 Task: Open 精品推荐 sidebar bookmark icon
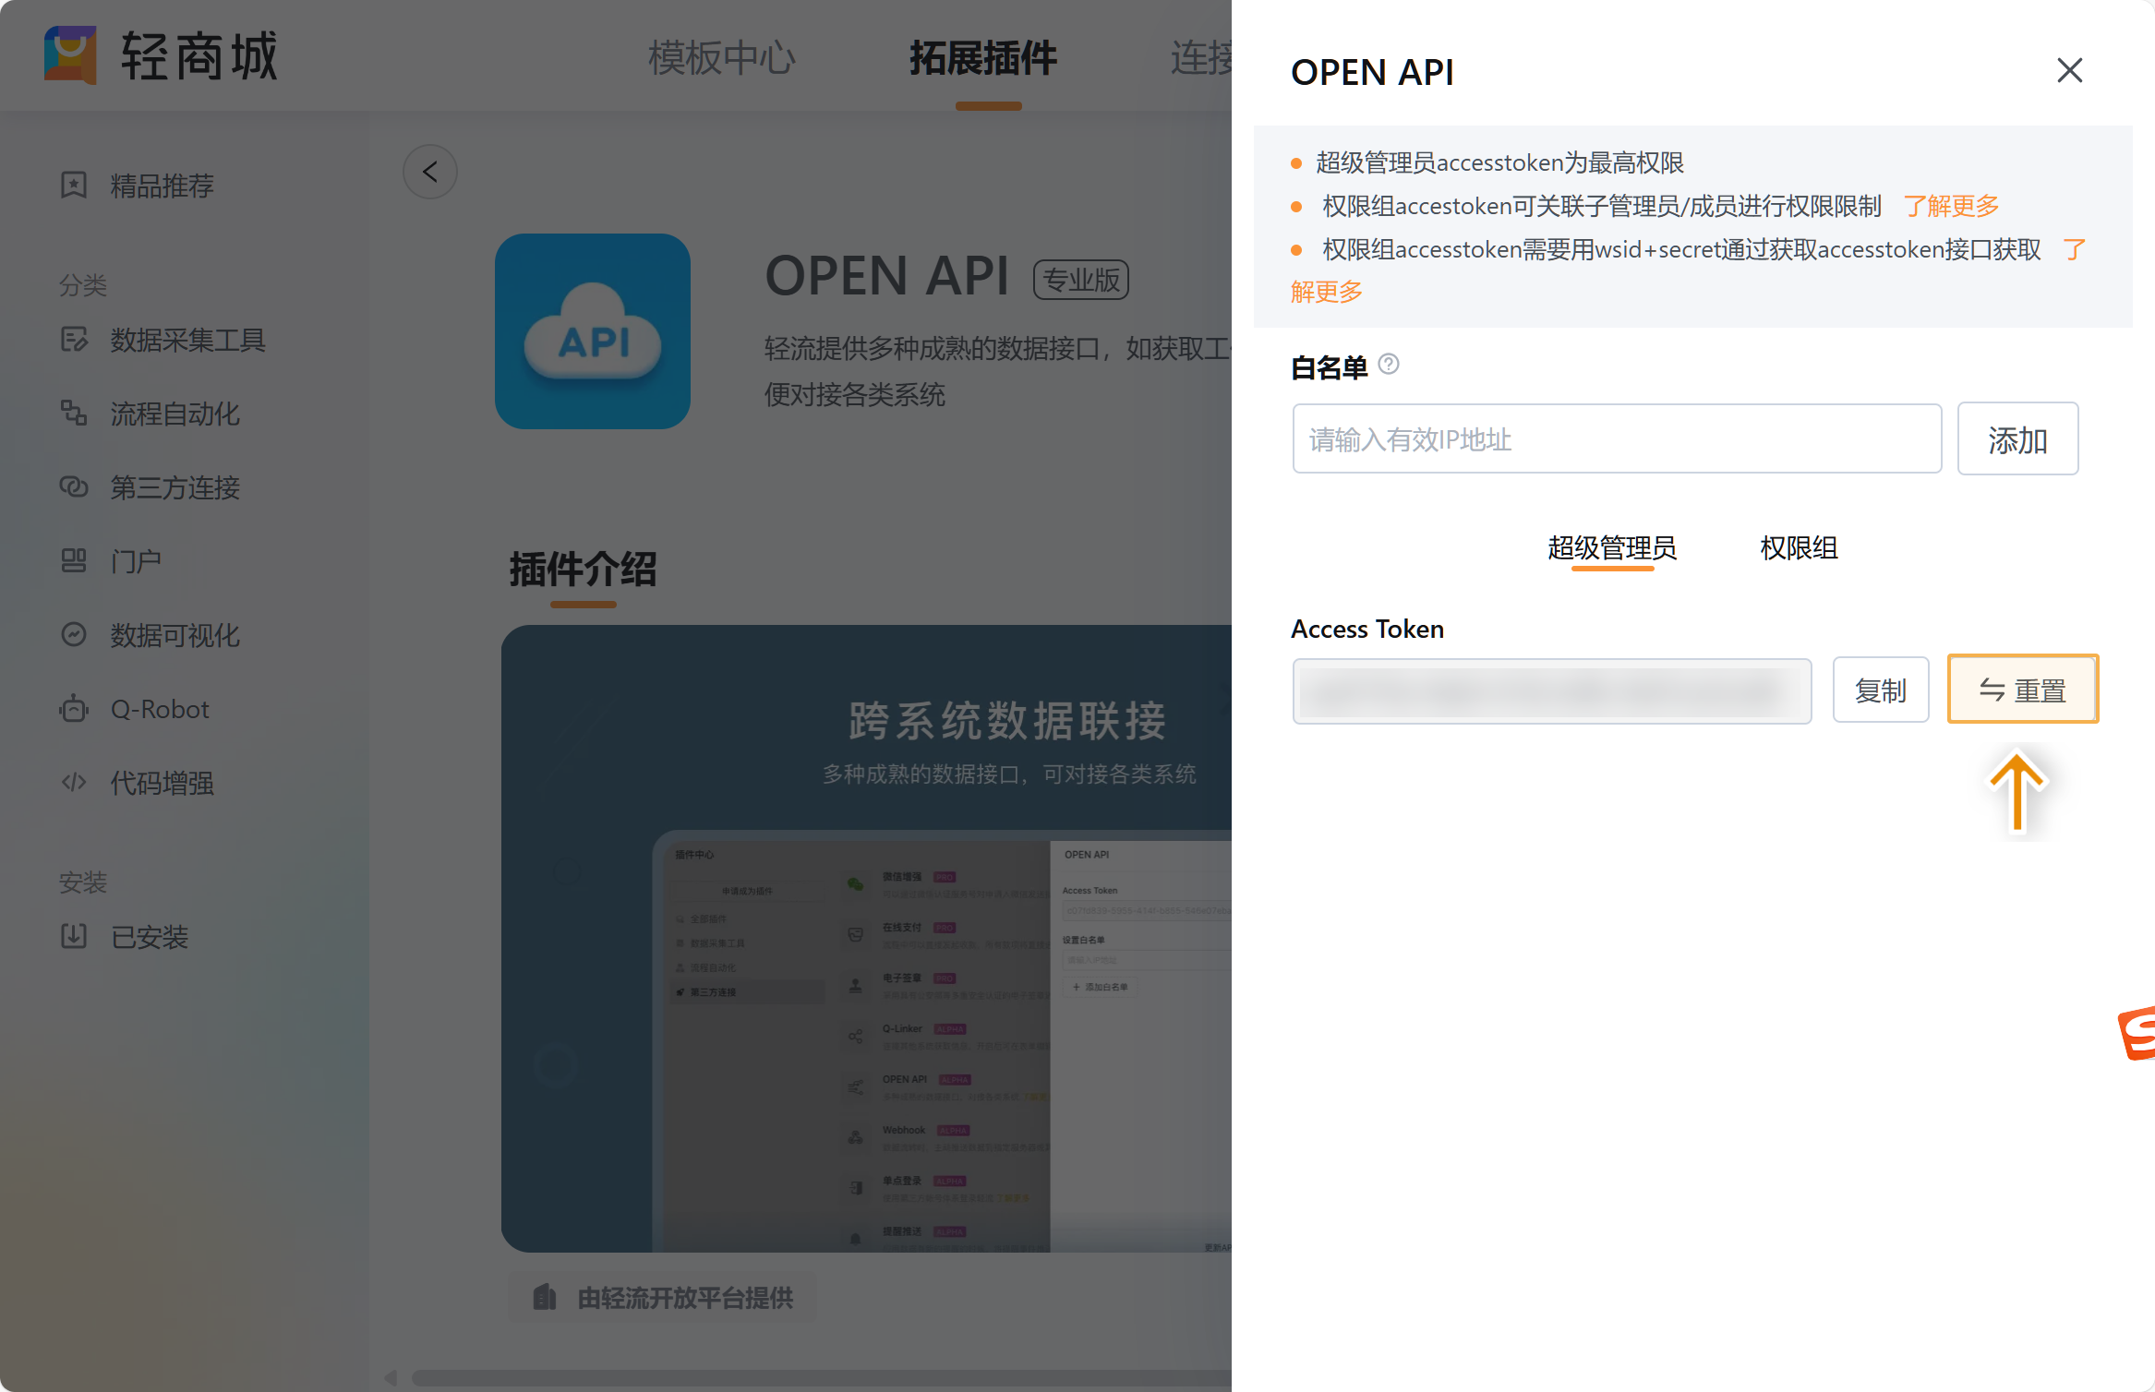tap(74, 186)
